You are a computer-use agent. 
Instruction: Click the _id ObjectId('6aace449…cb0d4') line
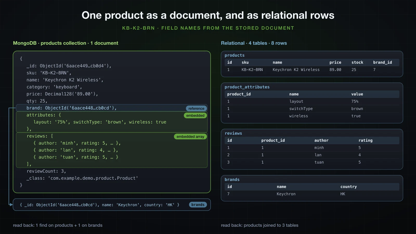(x=69, y=66)
